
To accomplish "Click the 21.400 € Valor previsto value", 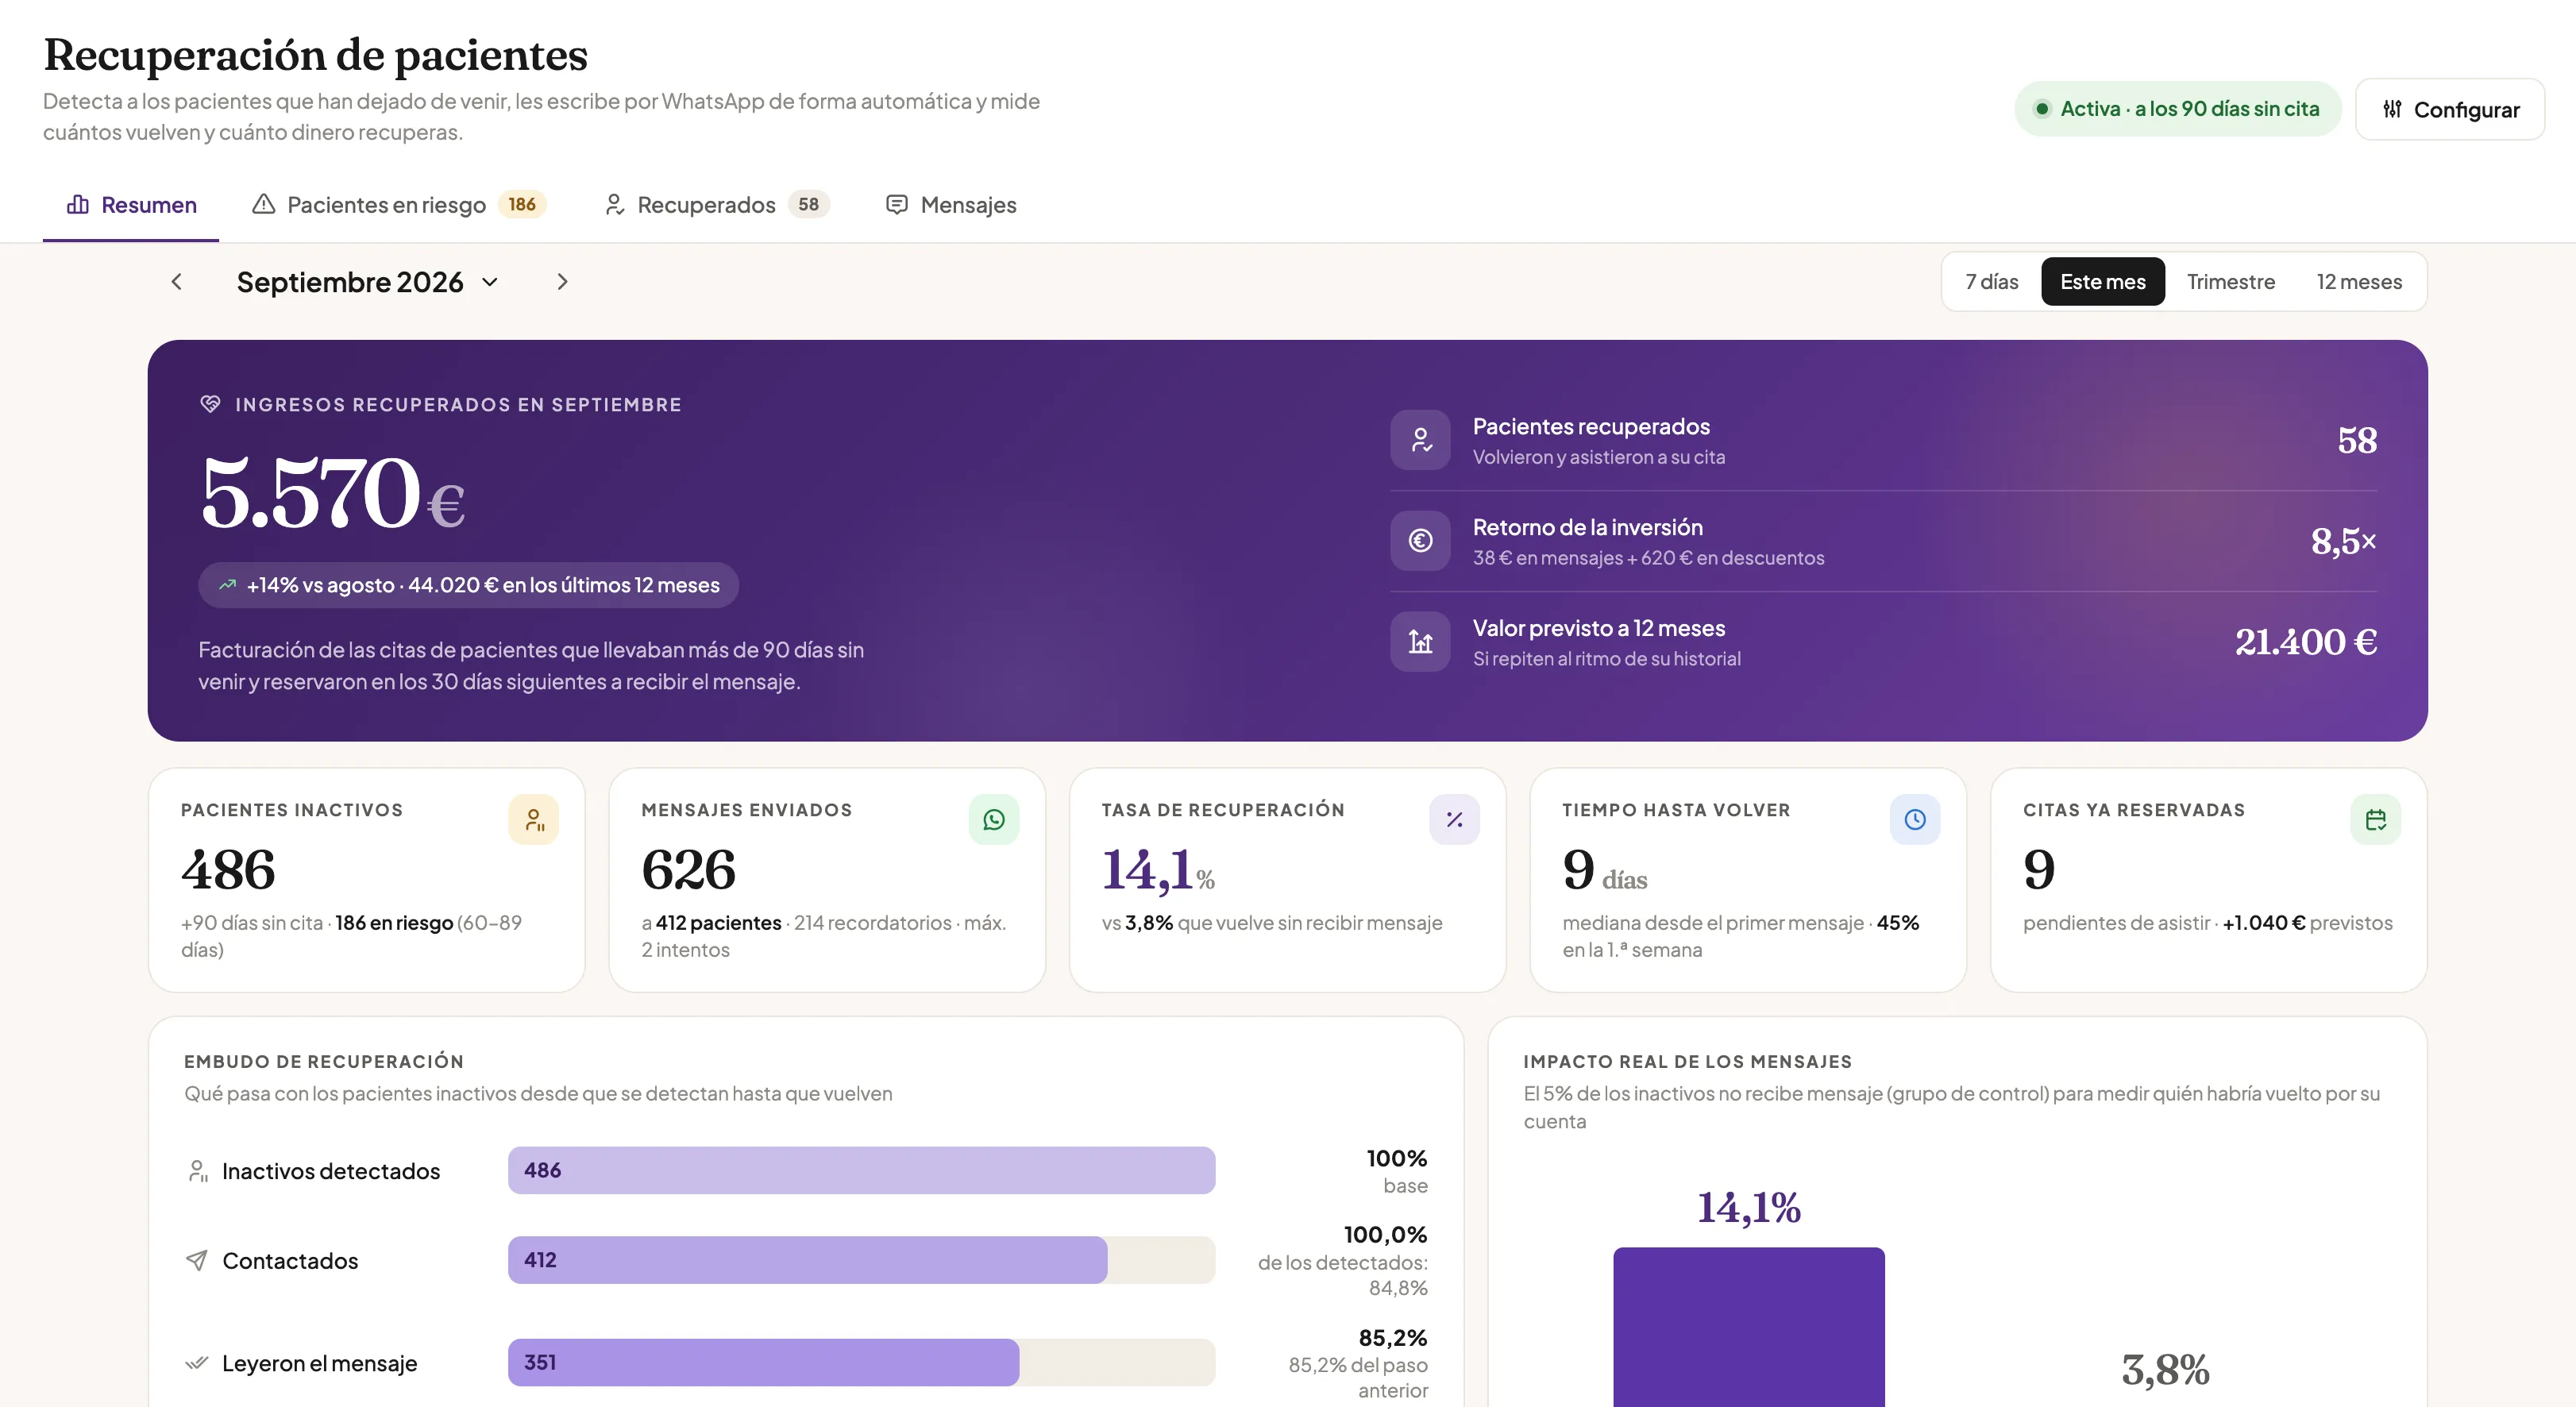I will pos(2305,642).
